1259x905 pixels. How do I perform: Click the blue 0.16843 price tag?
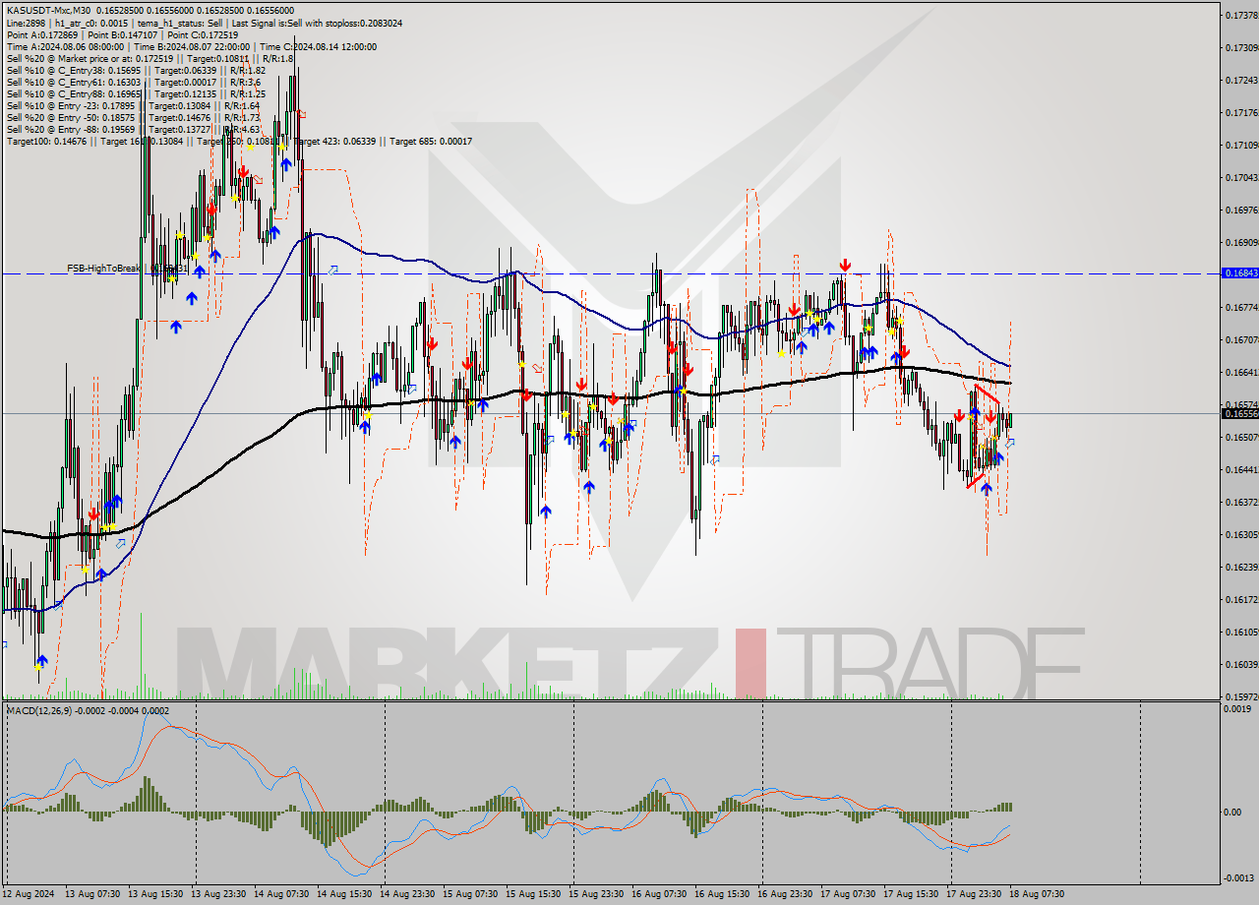click(1238, 272)
